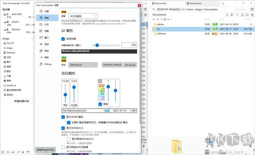The image size is (255, 155).
Task: Click the settings dialog vertical scrollbar
Action: click(140, 66)
